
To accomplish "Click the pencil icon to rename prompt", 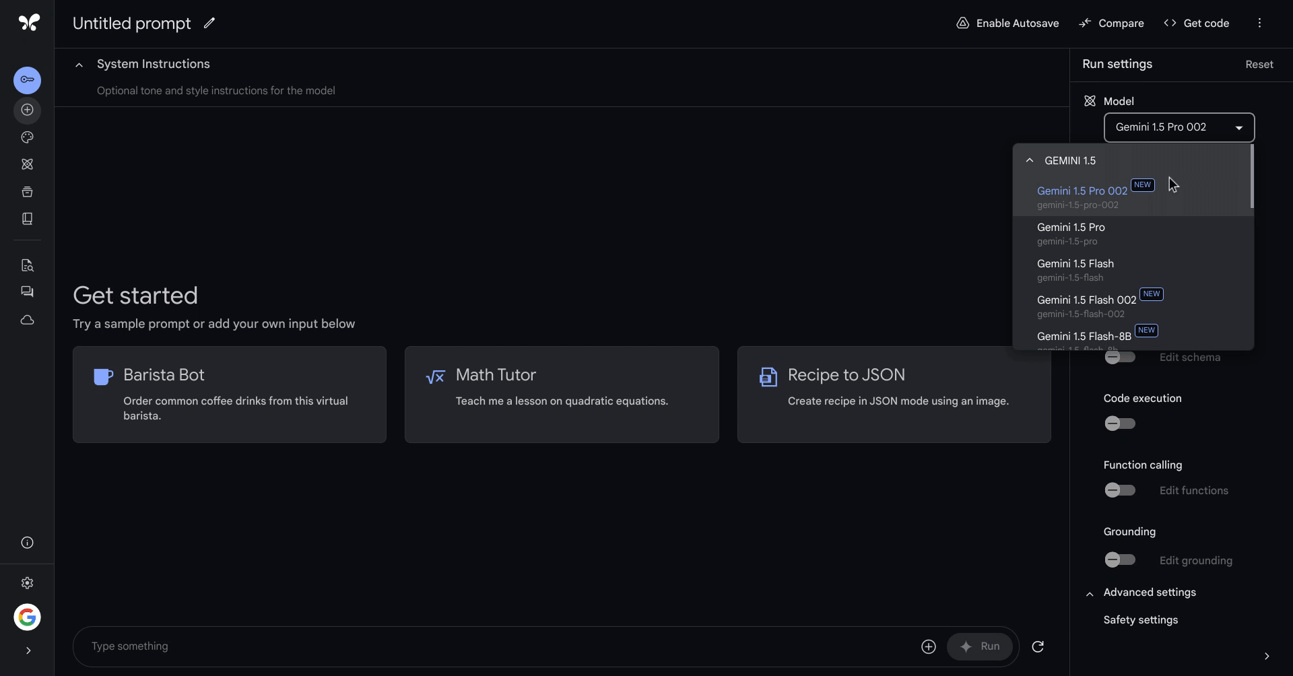I will tap(209, 23).
